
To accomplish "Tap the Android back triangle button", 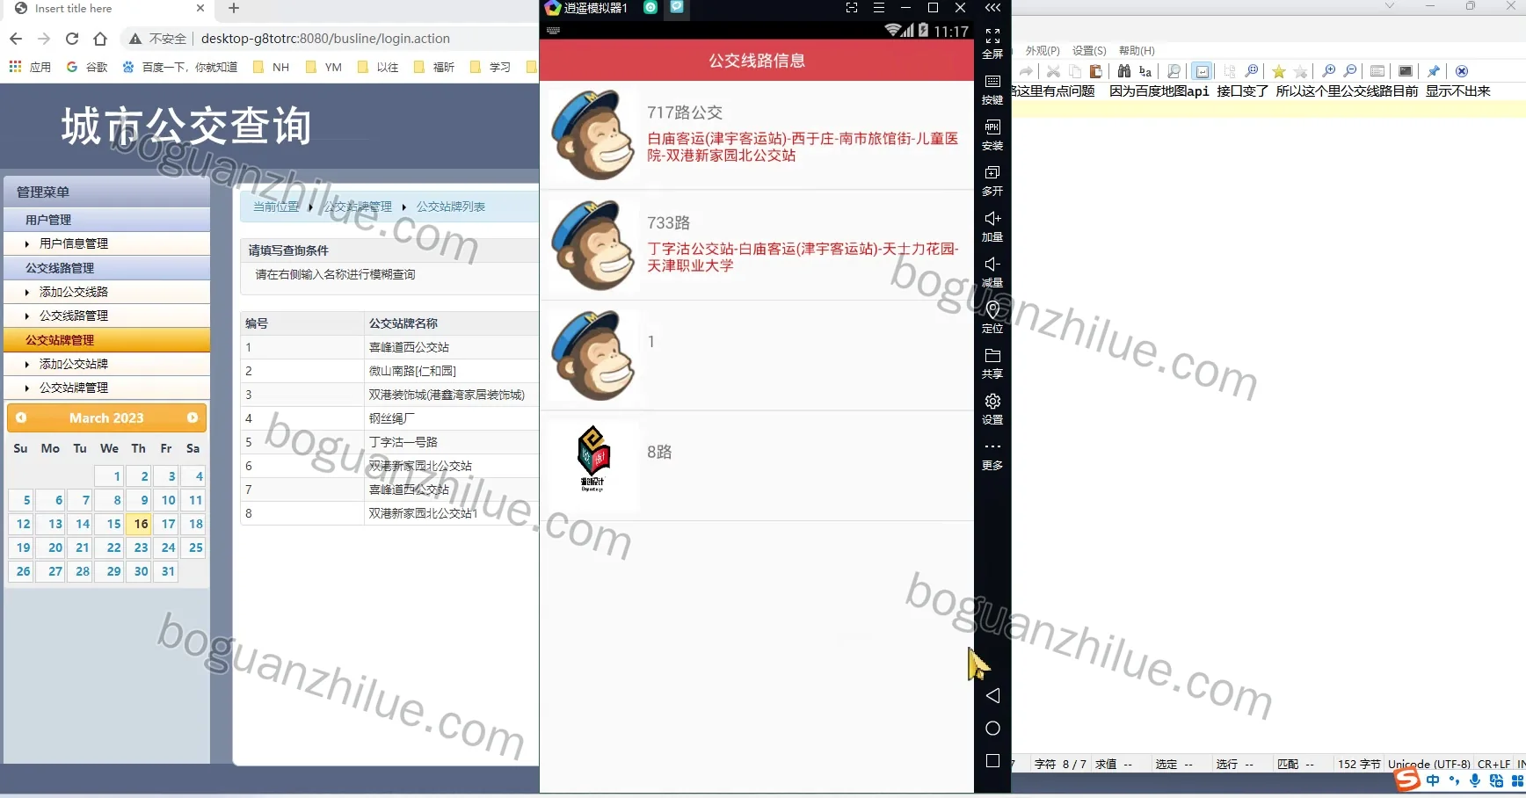I will (x=992, y=696).
